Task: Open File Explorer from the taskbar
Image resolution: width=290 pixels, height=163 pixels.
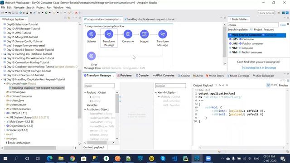Action: coord(61,158)
